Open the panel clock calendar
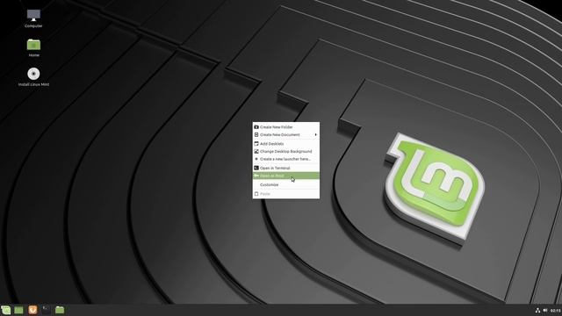 click(556, 311)
